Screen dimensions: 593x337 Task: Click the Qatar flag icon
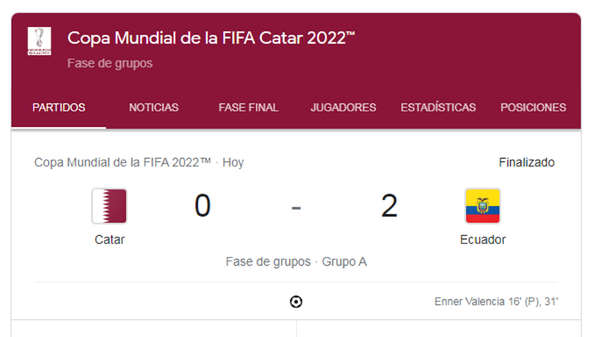pyautogui.click(x=109, y=206)
